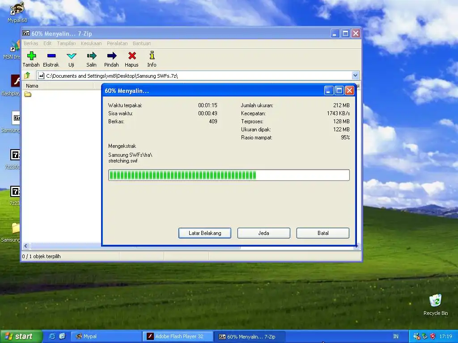
Task: Open the Bantuan menu
Action: tap(142, 43)
